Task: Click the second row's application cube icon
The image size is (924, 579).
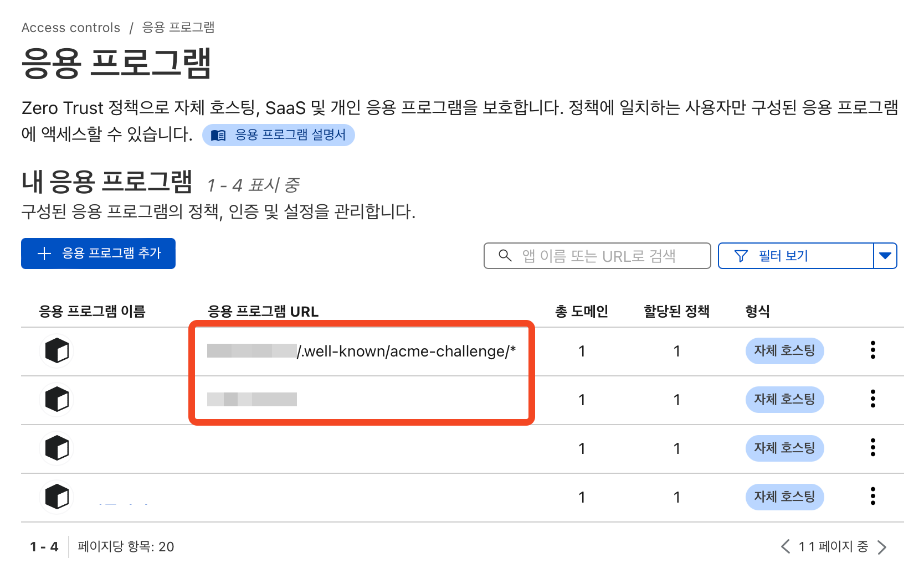Action: (57, 400)
